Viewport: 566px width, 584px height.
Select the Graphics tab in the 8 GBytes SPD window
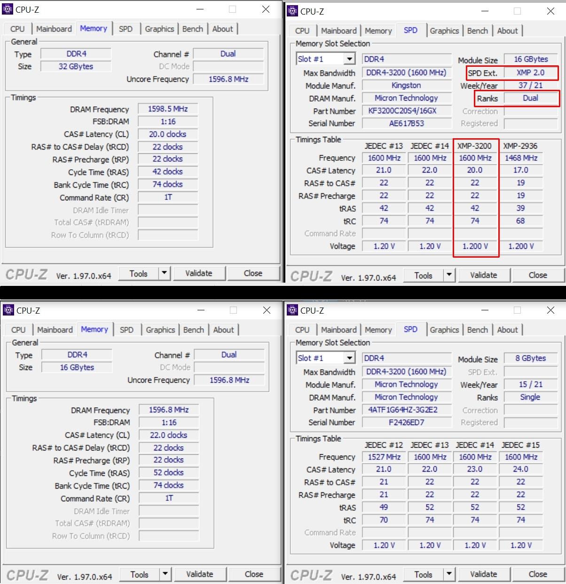coord(444,330)
